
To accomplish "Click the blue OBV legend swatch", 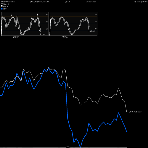I will (2, 9).
